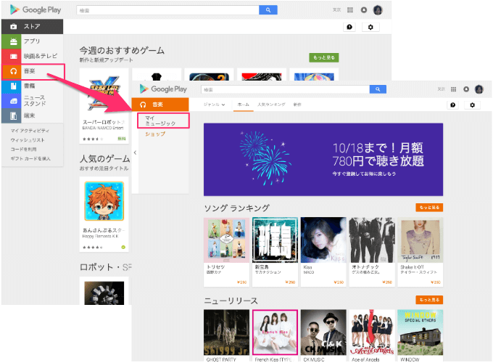Click もっと見る button for ソングランキング
This screenshot has width=493, height=363.
[429, 207]
